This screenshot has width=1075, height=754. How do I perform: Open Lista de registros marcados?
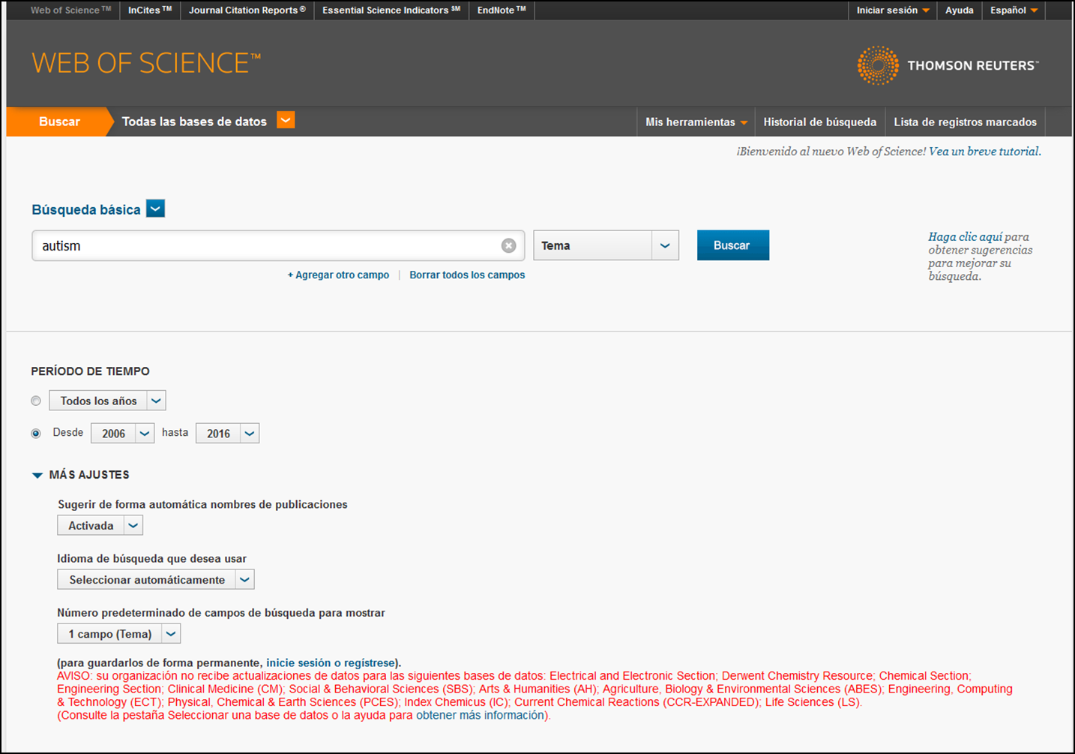click(x=965, y=122)
